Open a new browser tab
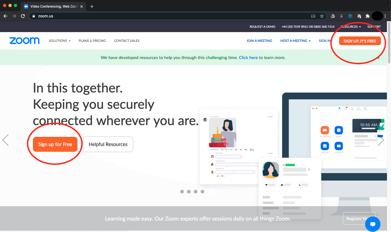 pos(92,7)
